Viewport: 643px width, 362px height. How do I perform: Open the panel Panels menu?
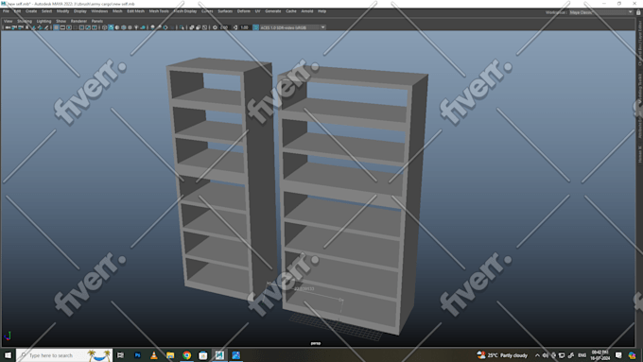point(97,21)
